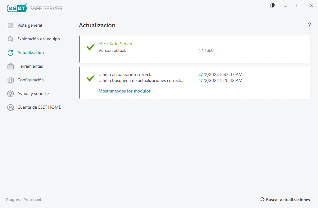Open the Configuración gear icon
318x208 pixels.
click(10, 80)
